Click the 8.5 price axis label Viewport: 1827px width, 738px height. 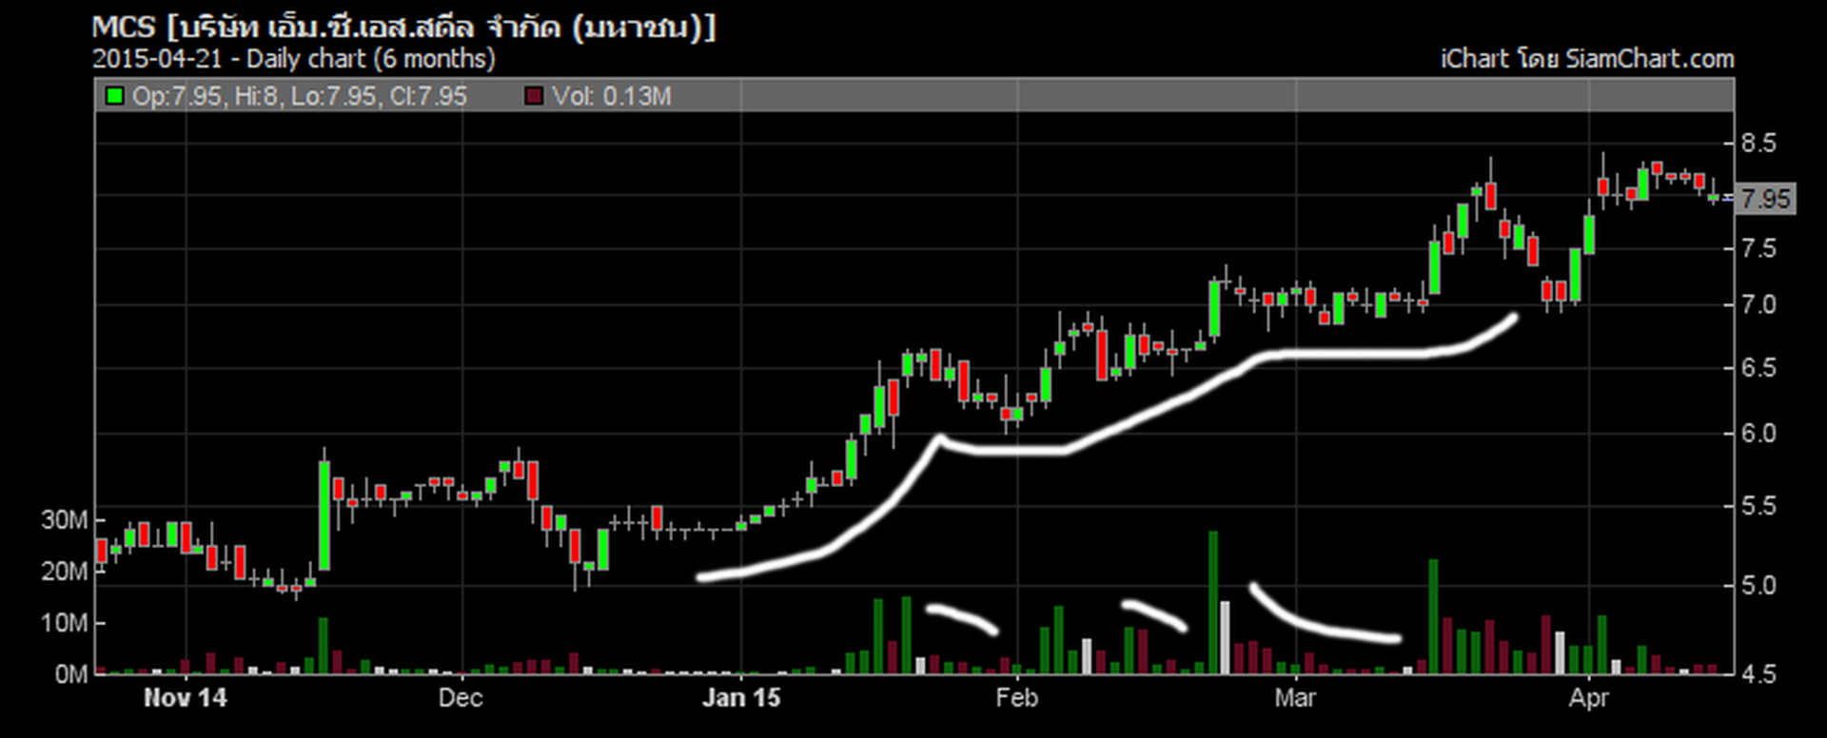click(x=1758, y=144)
